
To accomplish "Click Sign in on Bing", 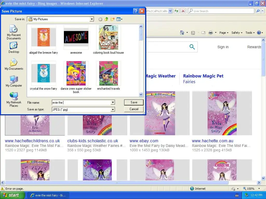I will [223, 47].
